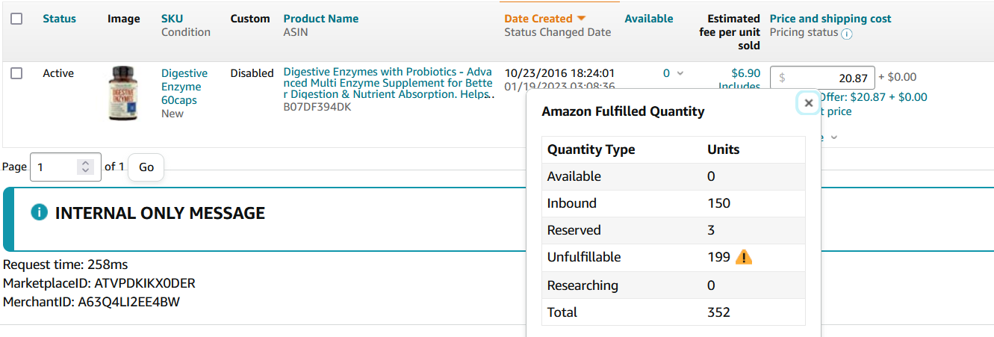Open the Digestive Enzyme 60caps SKU link
Image resolution: width=994 pixels, height=337 pixels.
184,87
